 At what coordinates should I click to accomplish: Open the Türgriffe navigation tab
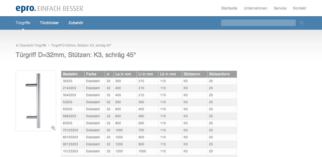pos(23,23)
